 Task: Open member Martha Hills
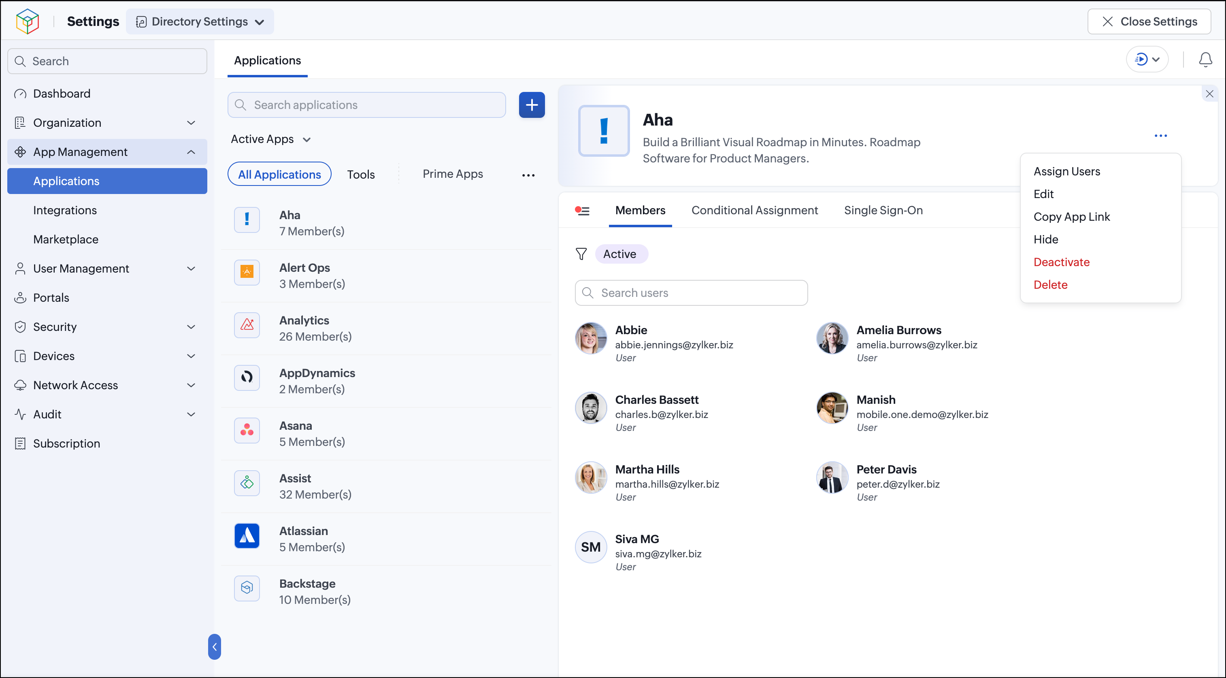click(647, 469)
